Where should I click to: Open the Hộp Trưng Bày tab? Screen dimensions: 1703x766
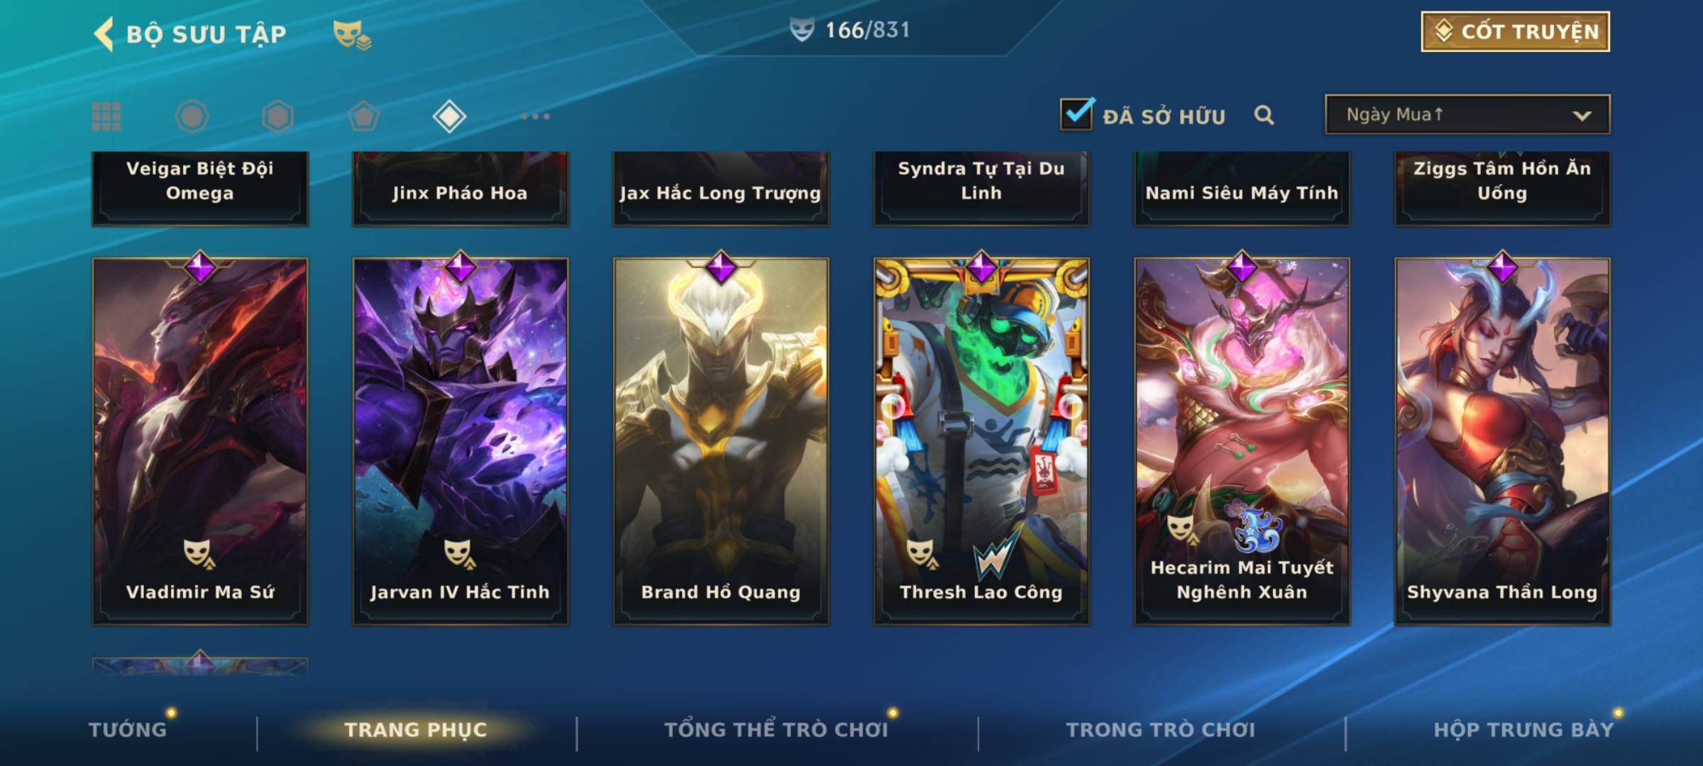click(1523, 730)
